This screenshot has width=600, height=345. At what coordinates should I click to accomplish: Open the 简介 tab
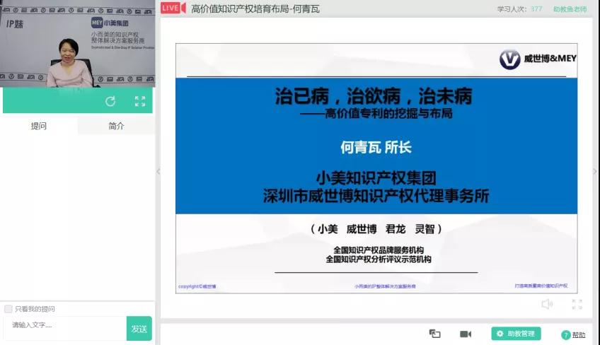(x=116, y=126)
